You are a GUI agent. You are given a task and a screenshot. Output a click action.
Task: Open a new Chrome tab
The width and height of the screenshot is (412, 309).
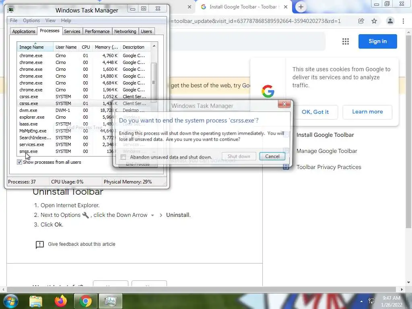pyautogui.click(x=301, y=7)
